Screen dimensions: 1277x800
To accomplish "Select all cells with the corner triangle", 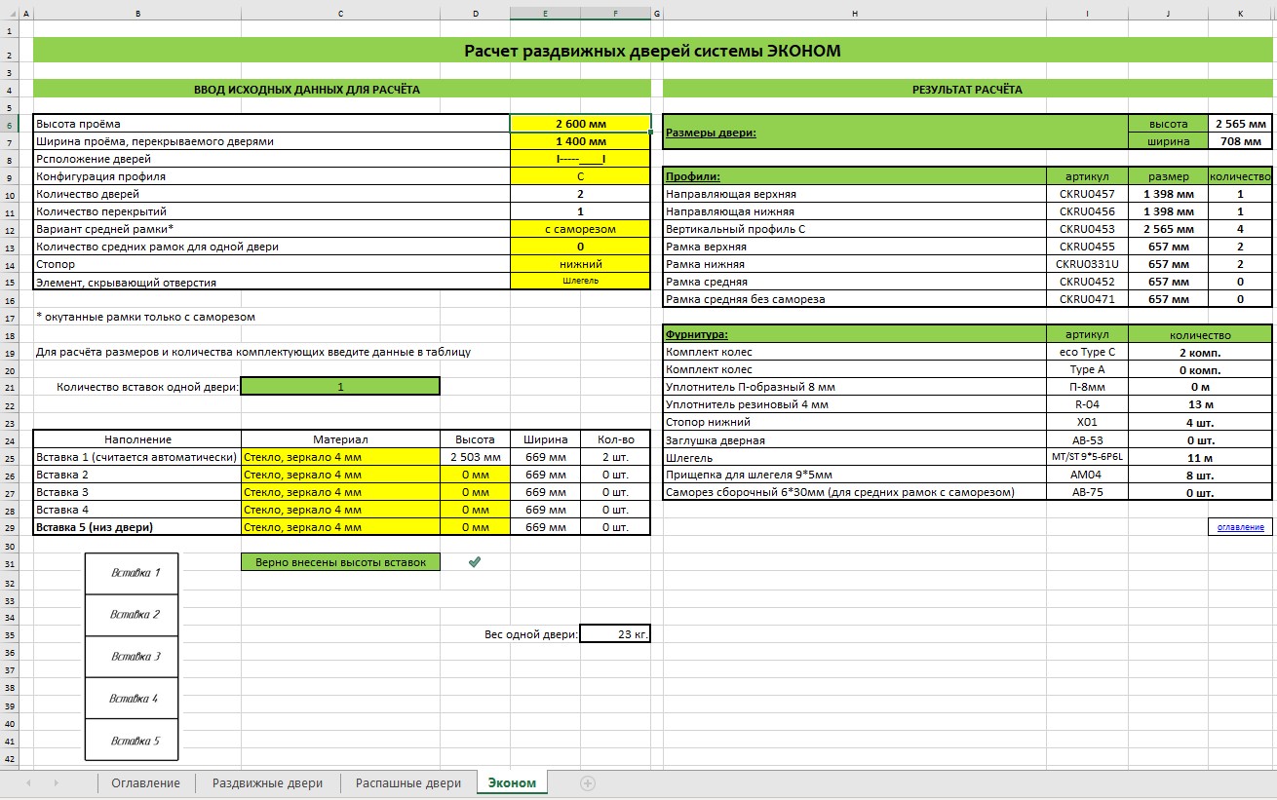I will coord(10,14).
